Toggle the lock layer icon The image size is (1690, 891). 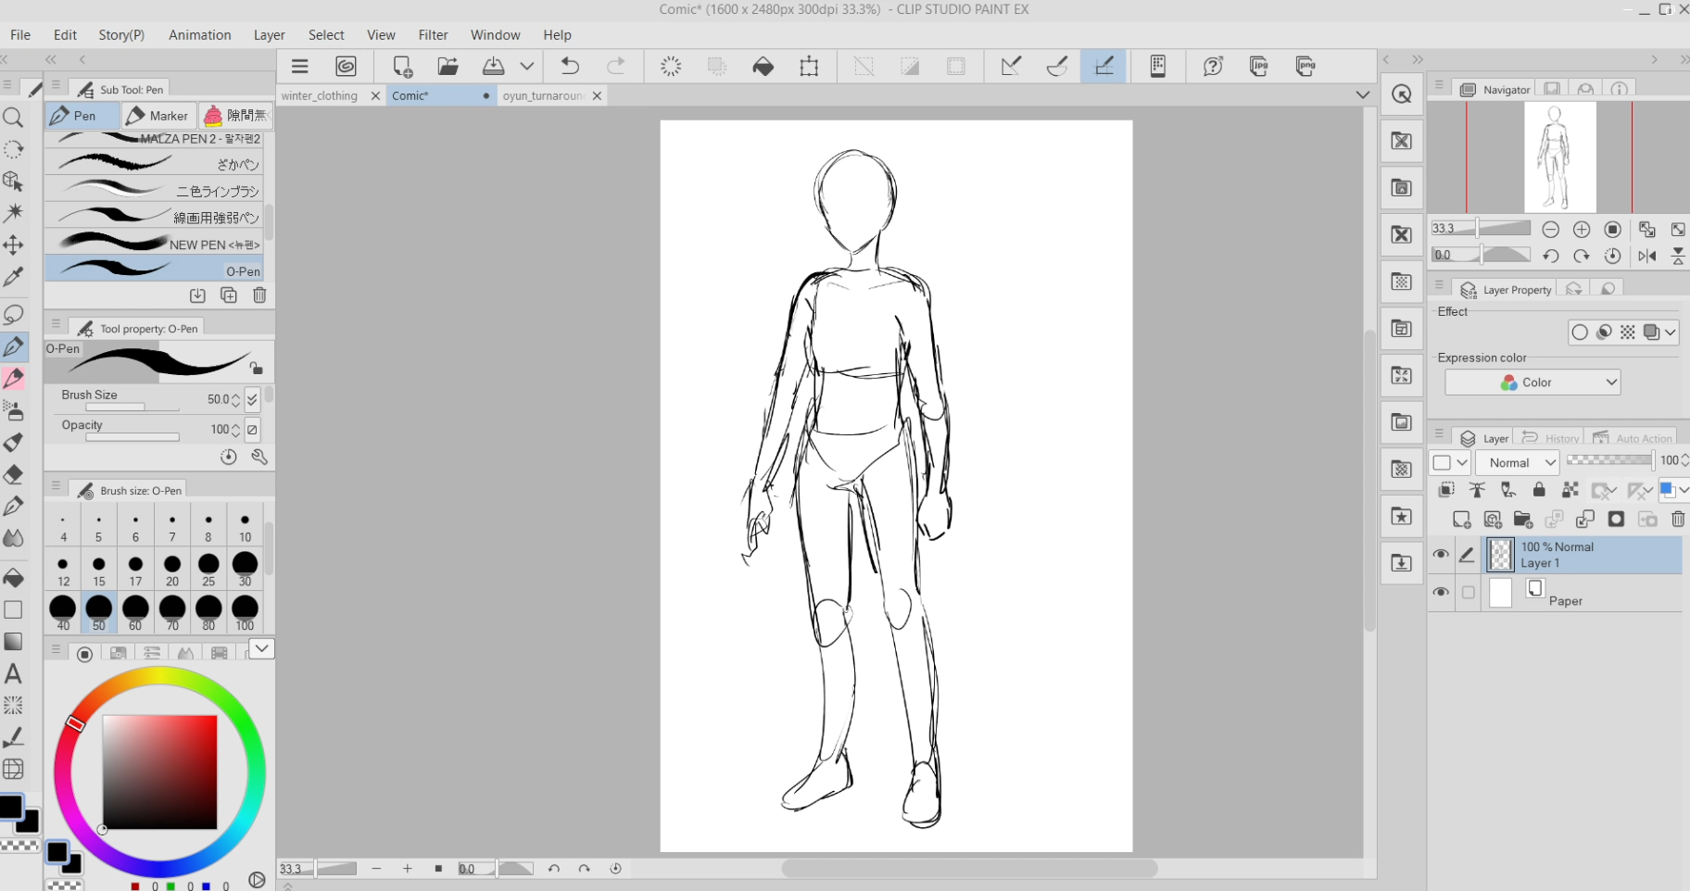[x=1539, y=490]
